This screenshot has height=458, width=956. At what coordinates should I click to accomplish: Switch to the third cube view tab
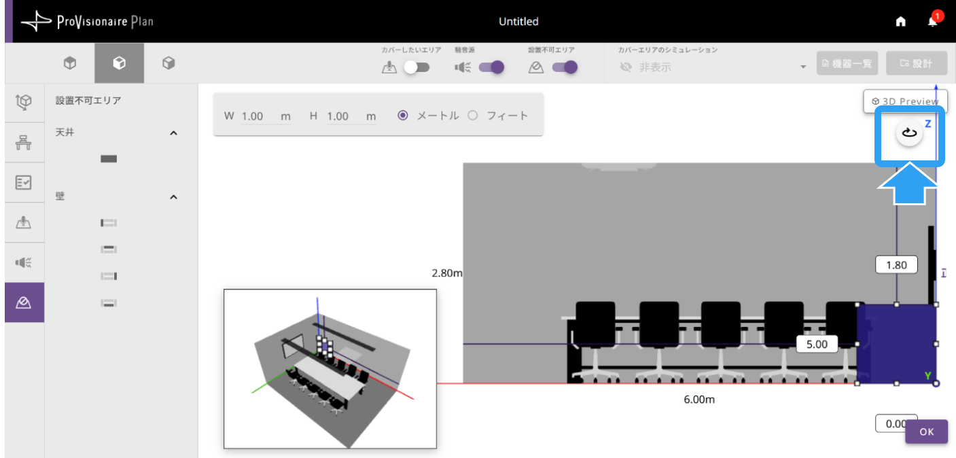(169, 63)
